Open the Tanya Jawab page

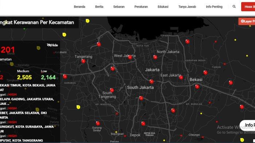click(x=187, y=7)
